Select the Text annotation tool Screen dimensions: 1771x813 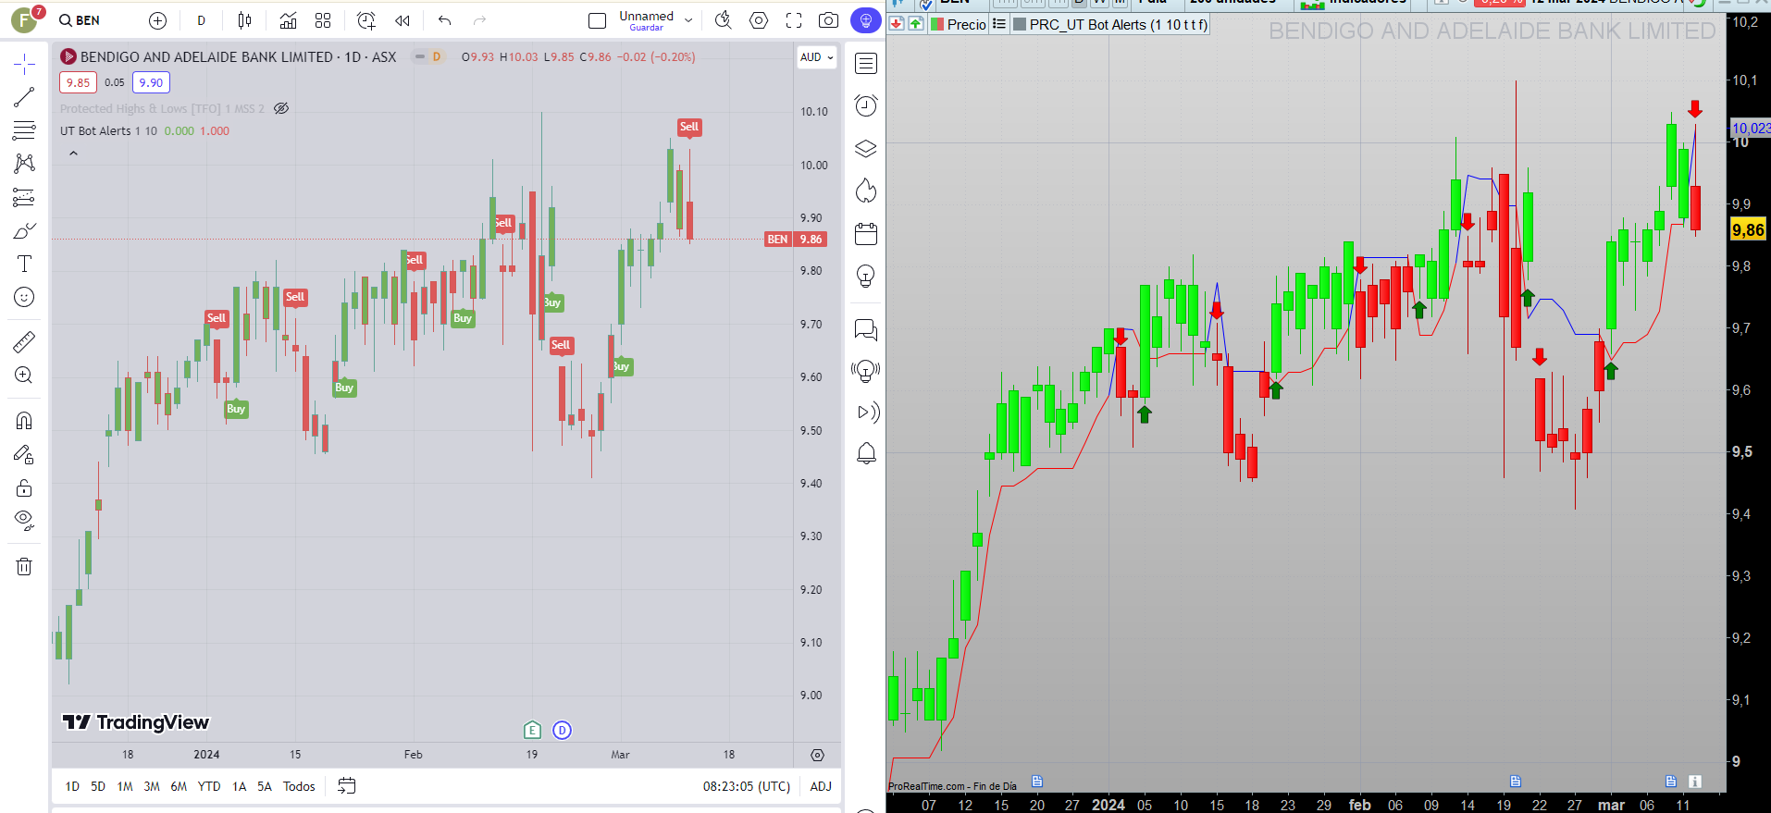pyautogui.click(x=24, y=264)
